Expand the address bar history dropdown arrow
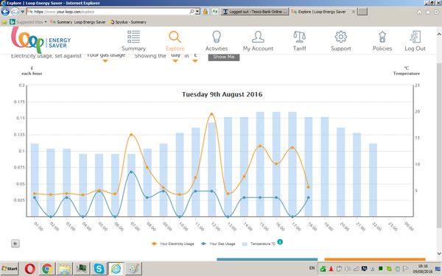This screenshot has width=442, height=276. point(197,12)
